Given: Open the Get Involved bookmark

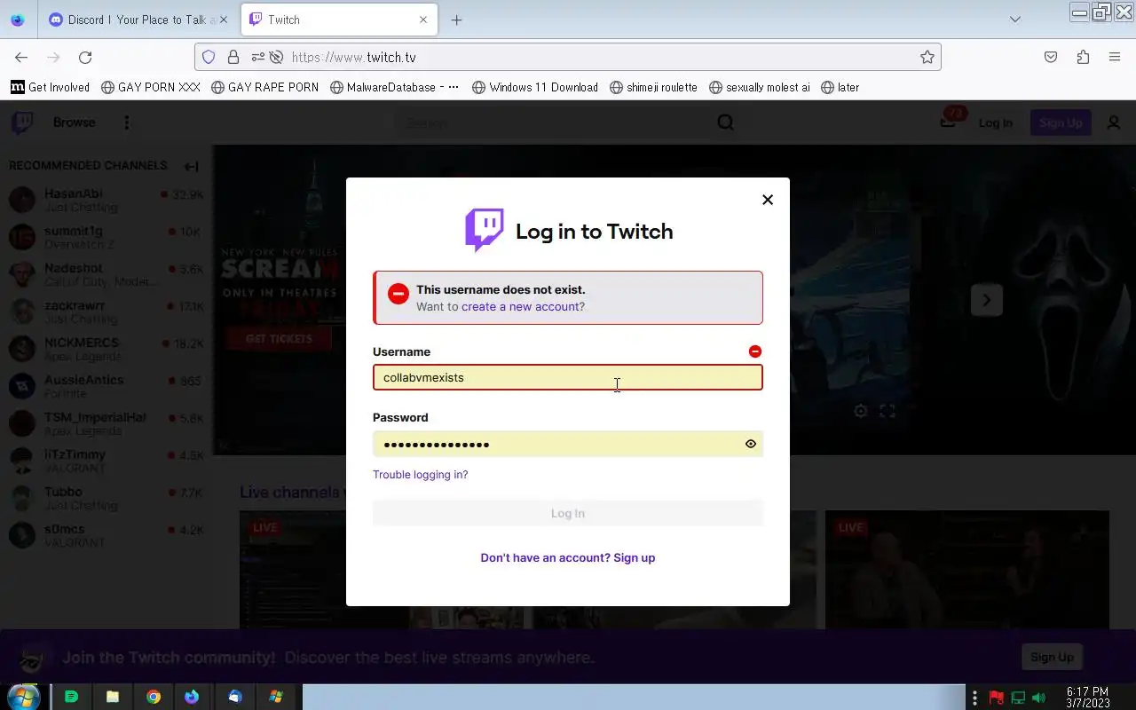Looking at the screenshot, I should tap(51, 87).
